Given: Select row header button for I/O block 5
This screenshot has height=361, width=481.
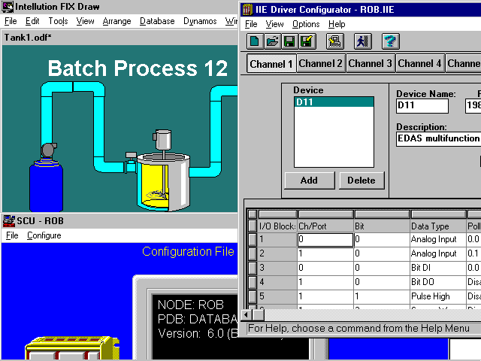Looking at the screenshot, I should click(253, 296).
